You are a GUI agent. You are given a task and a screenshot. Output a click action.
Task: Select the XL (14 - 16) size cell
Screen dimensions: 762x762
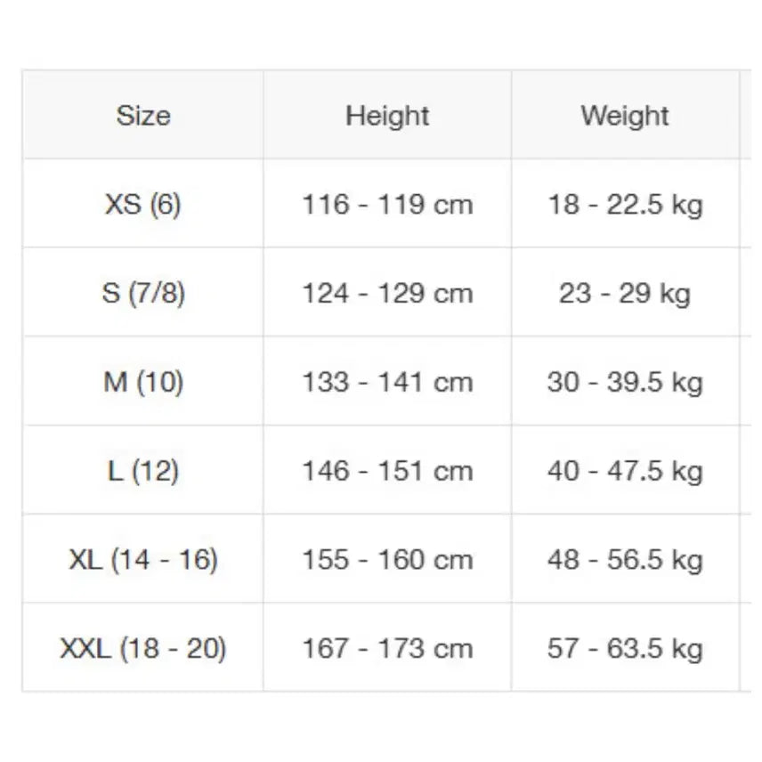143,560
